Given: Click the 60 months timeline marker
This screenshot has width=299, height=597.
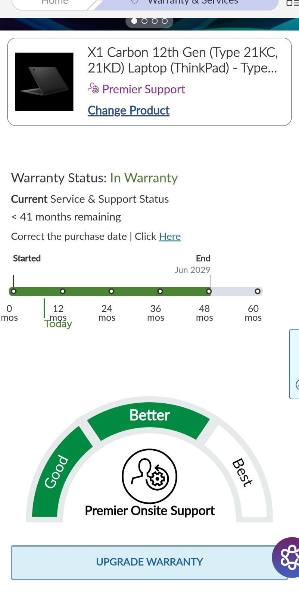Looking at the screenshot, I should pyautogui.click(x=258, y=291).
